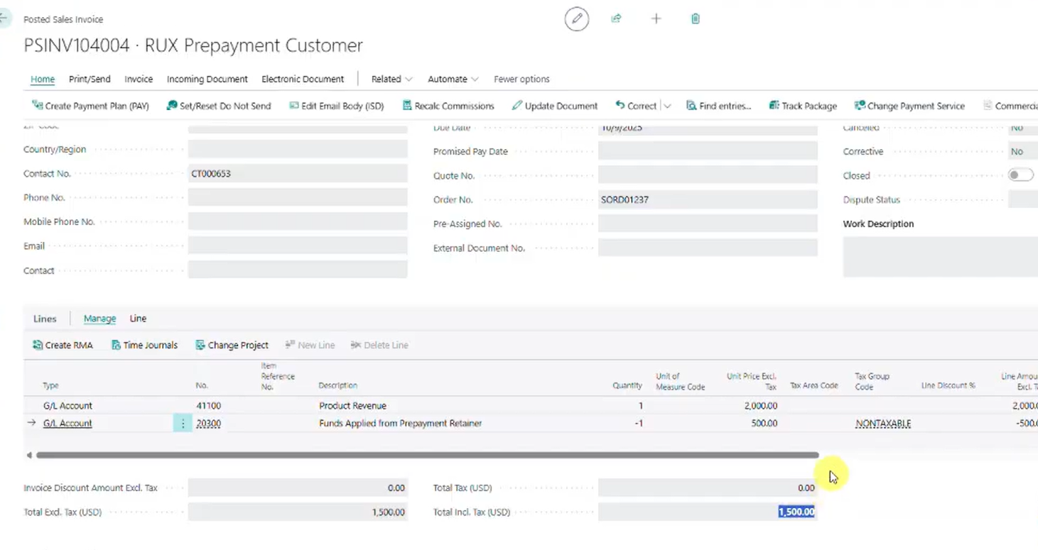Screen dimensions: 1038x550
Task: Click the plus new document icon
Action: coord(656,19)
